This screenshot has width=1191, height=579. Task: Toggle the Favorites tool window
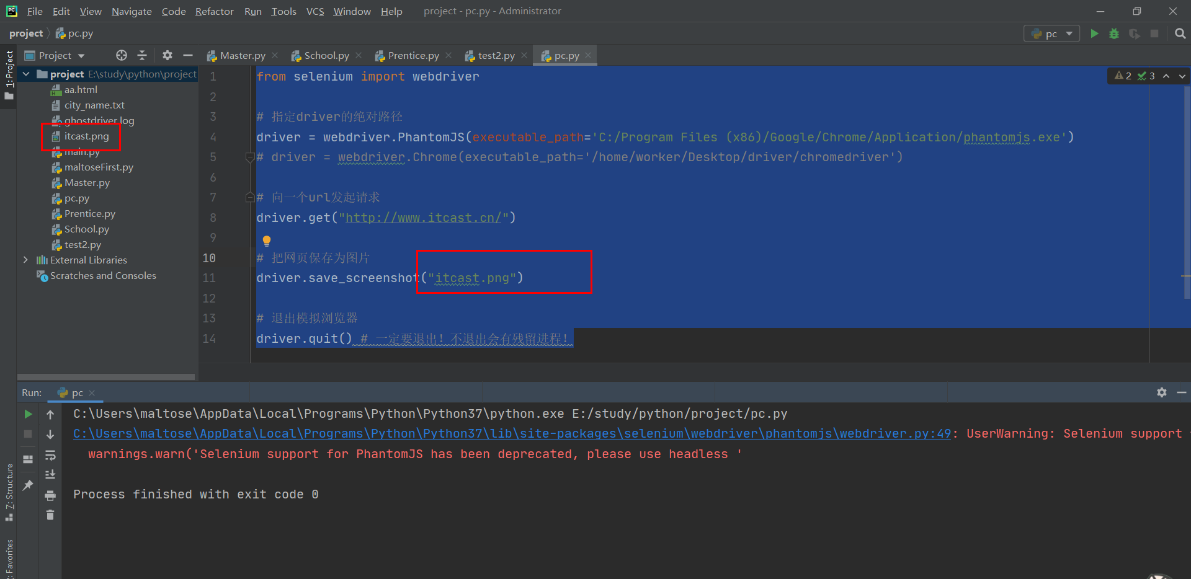(x=9, y=558)
